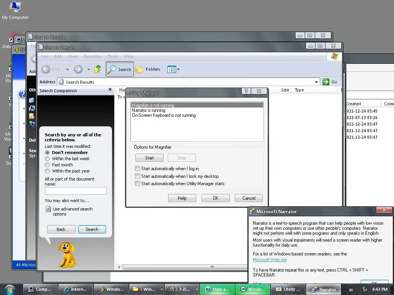Select Magnifier is not running entry
Screen dimensions: 394x295
[x=197, y=105]
